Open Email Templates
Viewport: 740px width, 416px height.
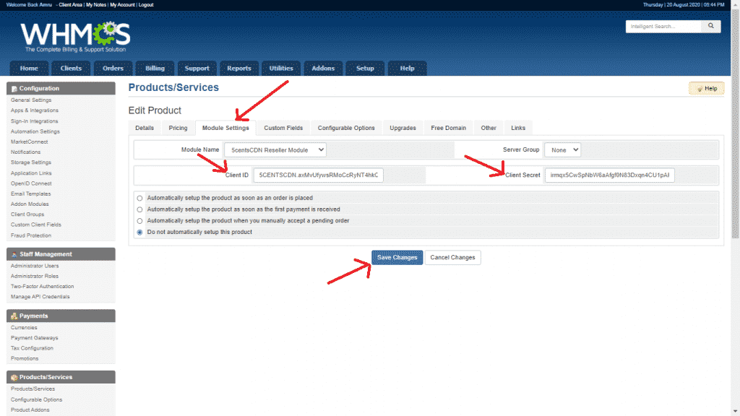click(30, 194)
